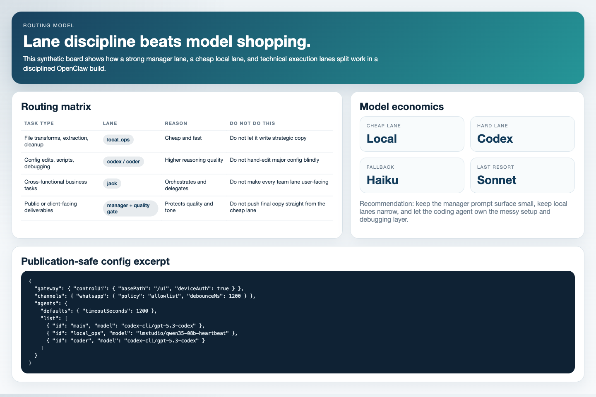
Task: Open the Local cheap lane card
Action: point(412,134)
